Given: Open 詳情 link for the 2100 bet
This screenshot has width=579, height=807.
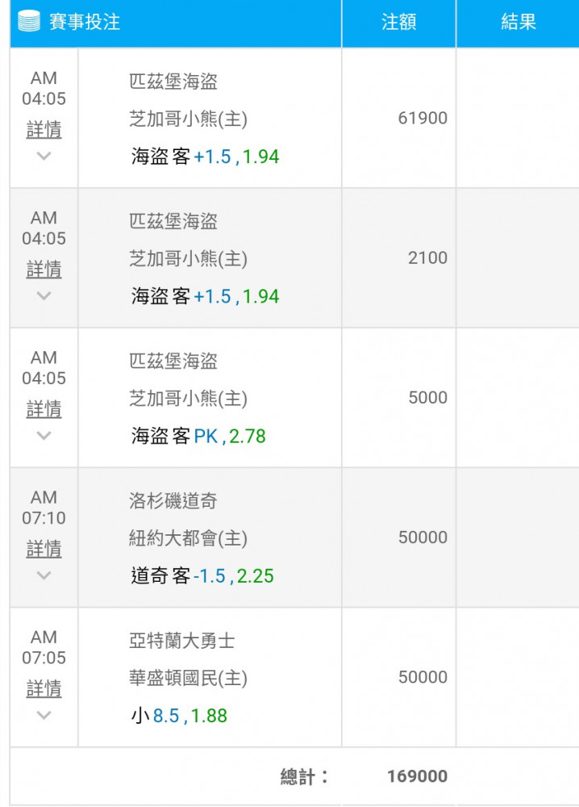Looking at the screenshot, I should click(44, 270).
